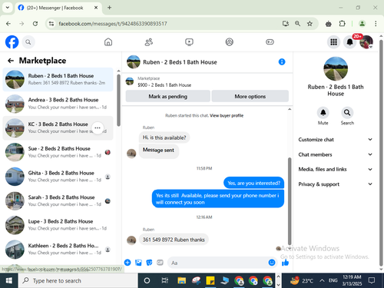The width and height of the screenshot is (384, 288).
Task: Show hidden system tray icons chevron
Action: tap(322, 280)
